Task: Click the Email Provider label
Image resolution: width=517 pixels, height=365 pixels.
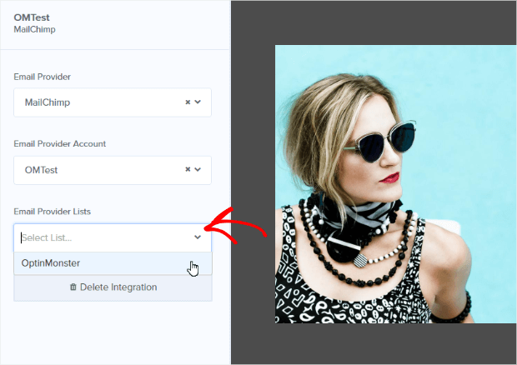Action: coord(43,77)
